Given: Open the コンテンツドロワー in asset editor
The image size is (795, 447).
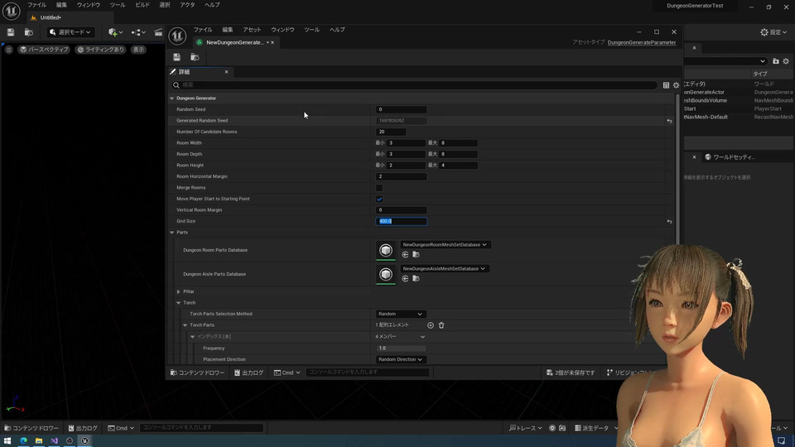Looking at the screenshot, I should pyautogui.click(x=197, y=372).
